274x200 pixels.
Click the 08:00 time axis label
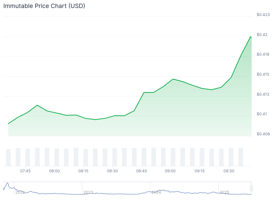click(x=54, y=171)
